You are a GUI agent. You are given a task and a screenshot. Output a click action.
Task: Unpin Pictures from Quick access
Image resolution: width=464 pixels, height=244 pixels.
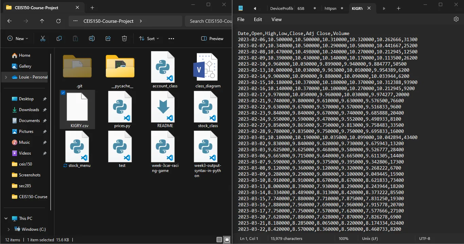45,132
